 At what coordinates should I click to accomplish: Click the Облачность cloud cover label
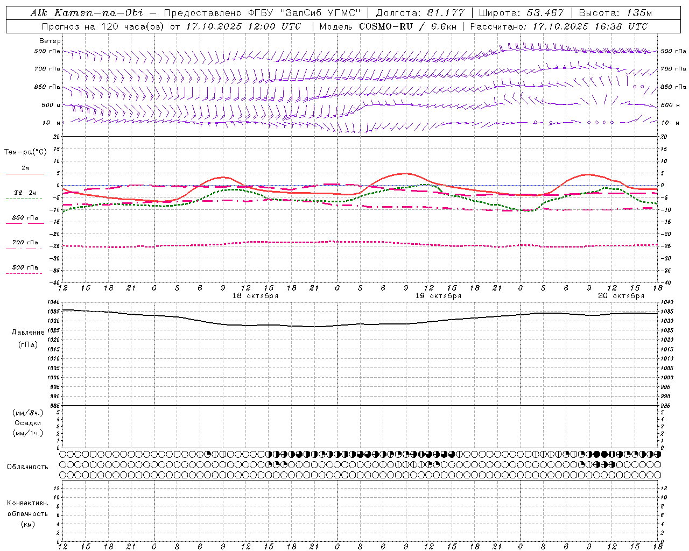click(x=27, y=467)
